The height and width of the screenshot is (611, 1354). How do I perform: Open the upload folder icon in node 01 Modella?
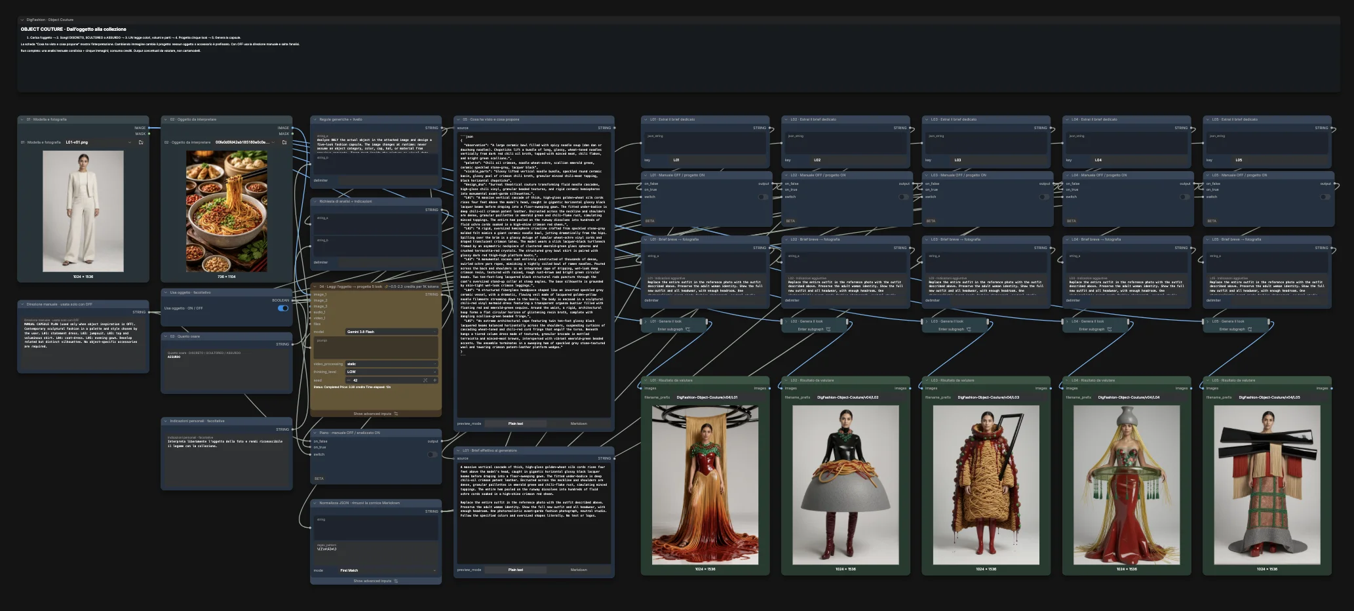141,142
